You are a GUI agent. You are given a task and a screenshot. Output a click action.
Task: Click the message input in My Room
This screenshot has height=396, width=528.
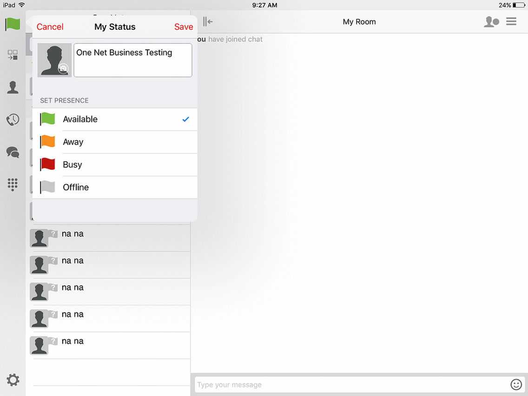click(x=325, y=384)
